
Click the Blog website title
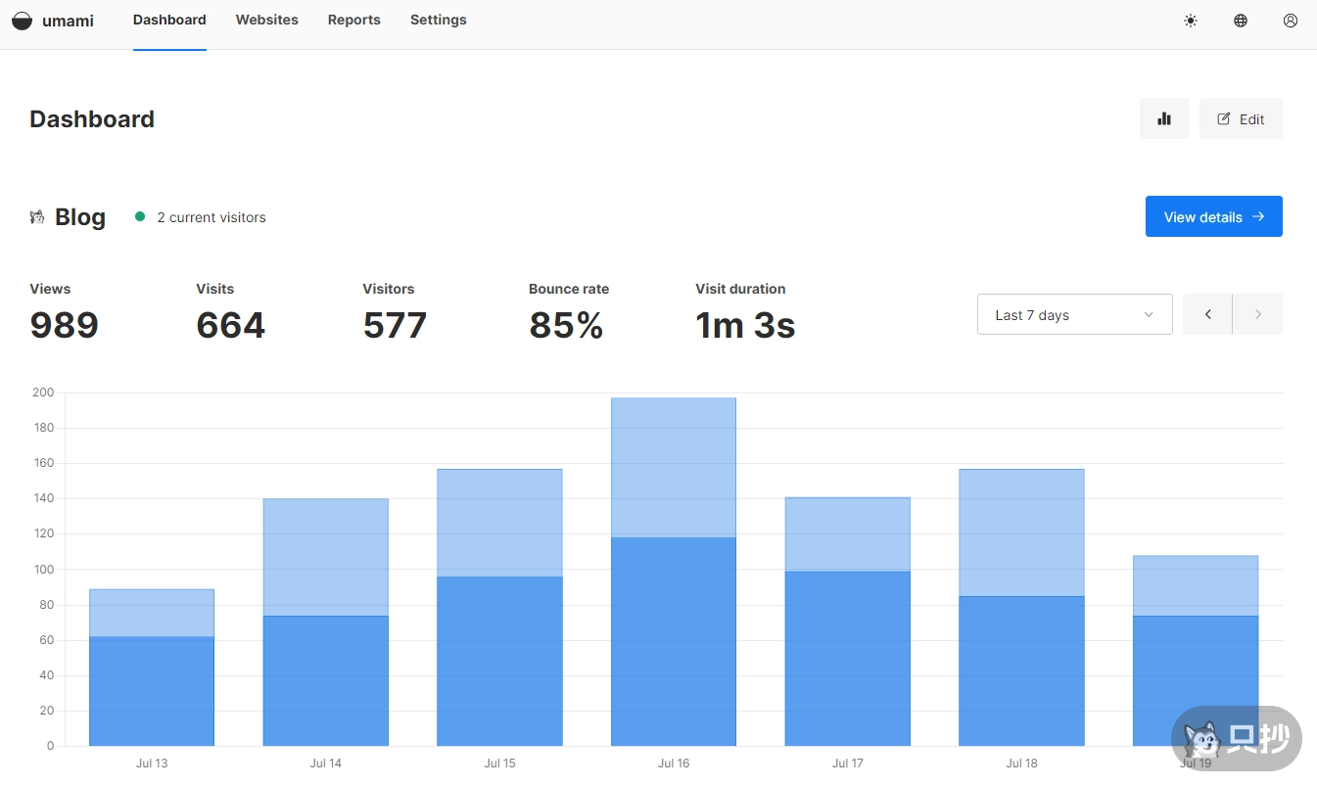point(80,217)
